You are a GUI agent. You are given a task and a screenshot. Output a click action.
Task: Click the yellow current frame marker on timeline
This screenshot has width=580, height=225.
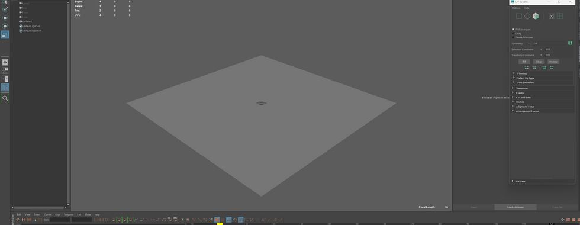pos(220,224)
